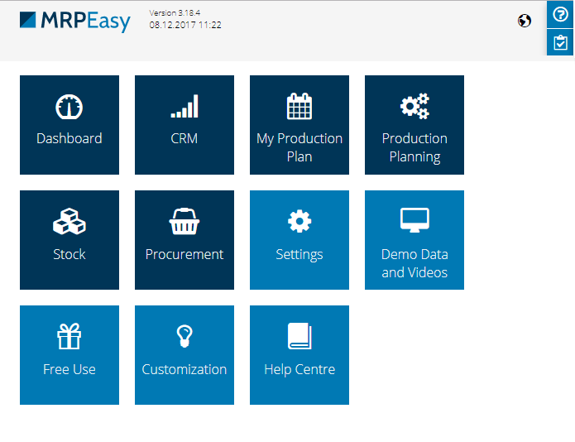Click the gears icon on Production Planning
Screen dimensions: 575x442
tap(414, 106)
